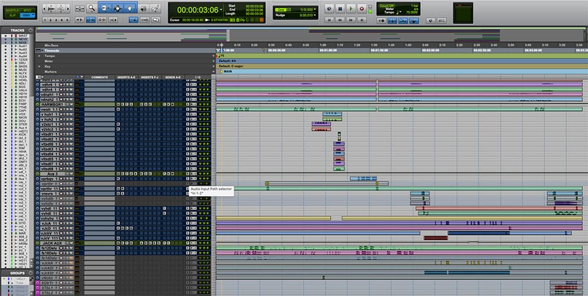This screenshot has height=296, width=588.
Task: Click the Sends A-E column header
Action: [x=173, y=77]
